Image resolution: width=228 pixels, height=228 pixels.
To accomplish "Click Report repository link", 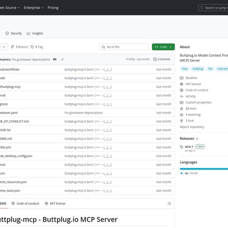I will pos(192,127).
